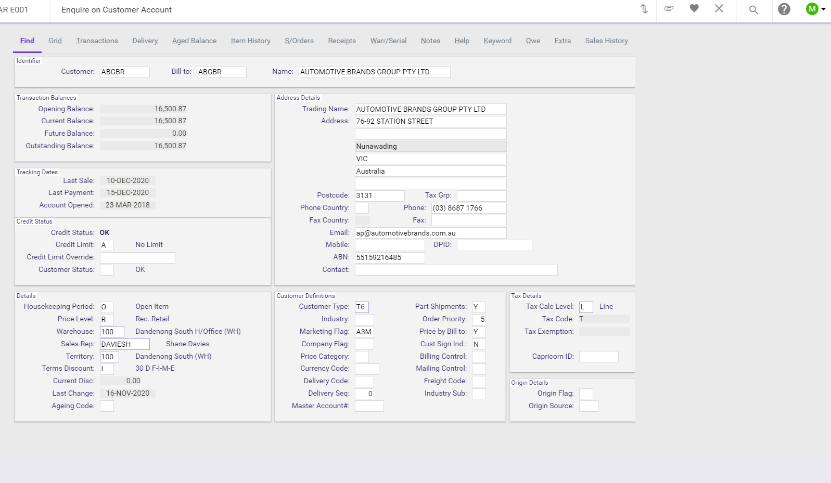Click the Warehouse field 100

point(112,332)
